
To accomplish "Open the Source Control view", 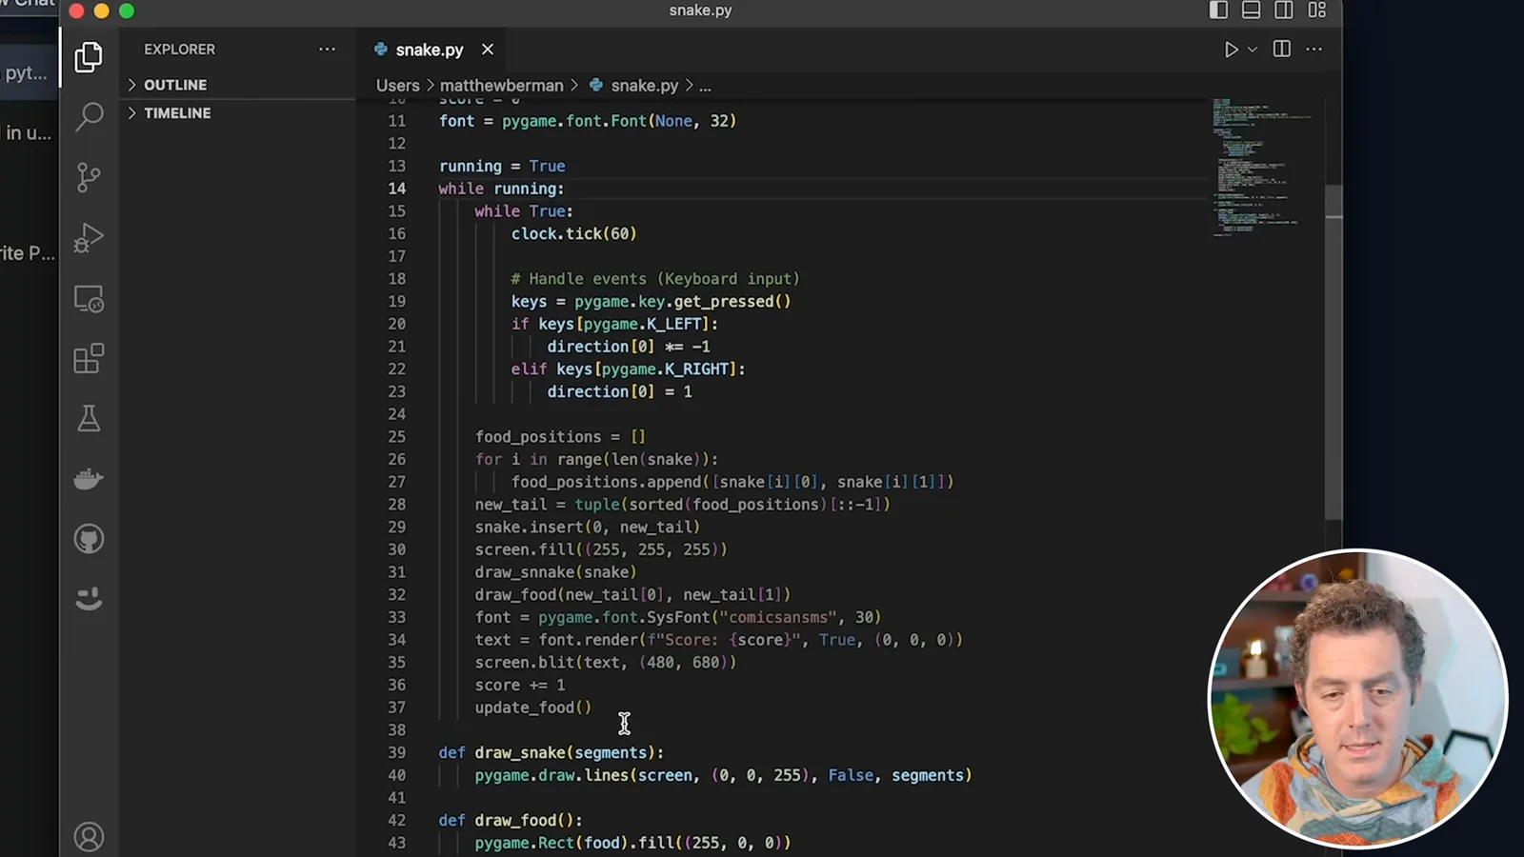I will click(89, 177).
